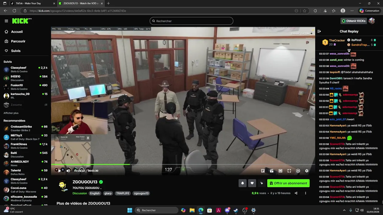The image size is (383, 215).
Task: Open the Windows Start menu
Action: pos(130,210)
